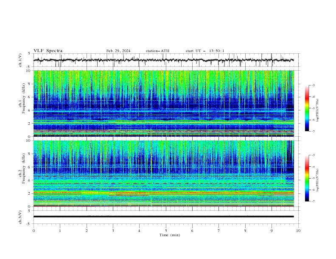This screenshot has height=259, width=336.
Task: Click the "-7" tick on the ch.2 colorbar
Action: pos(313,201)
